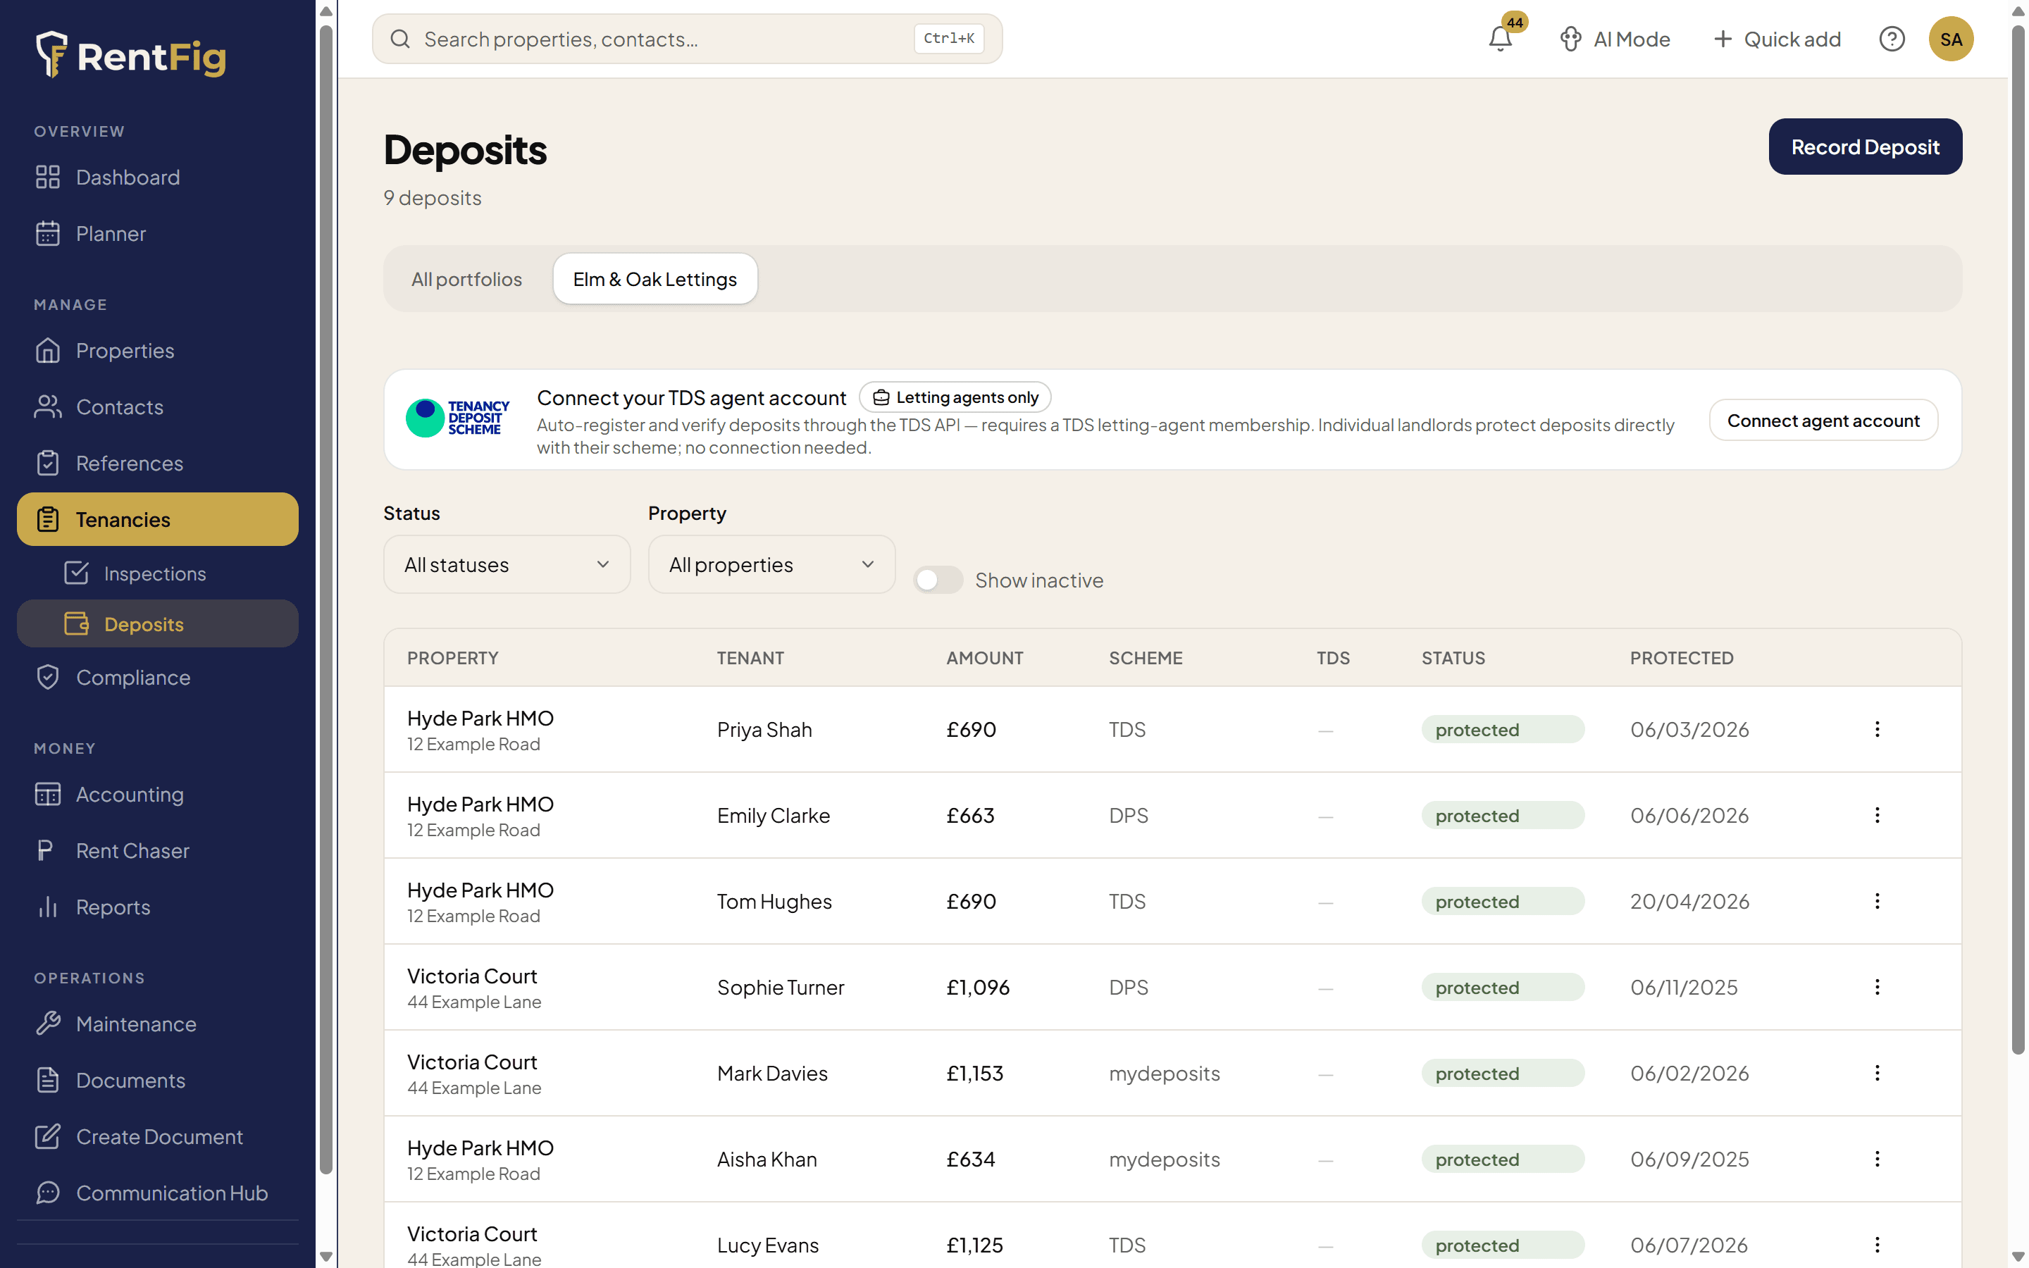Click the Compliance shield icon
The image size is (2029, 1268).
pyautogui.click(x=48, y=677)
